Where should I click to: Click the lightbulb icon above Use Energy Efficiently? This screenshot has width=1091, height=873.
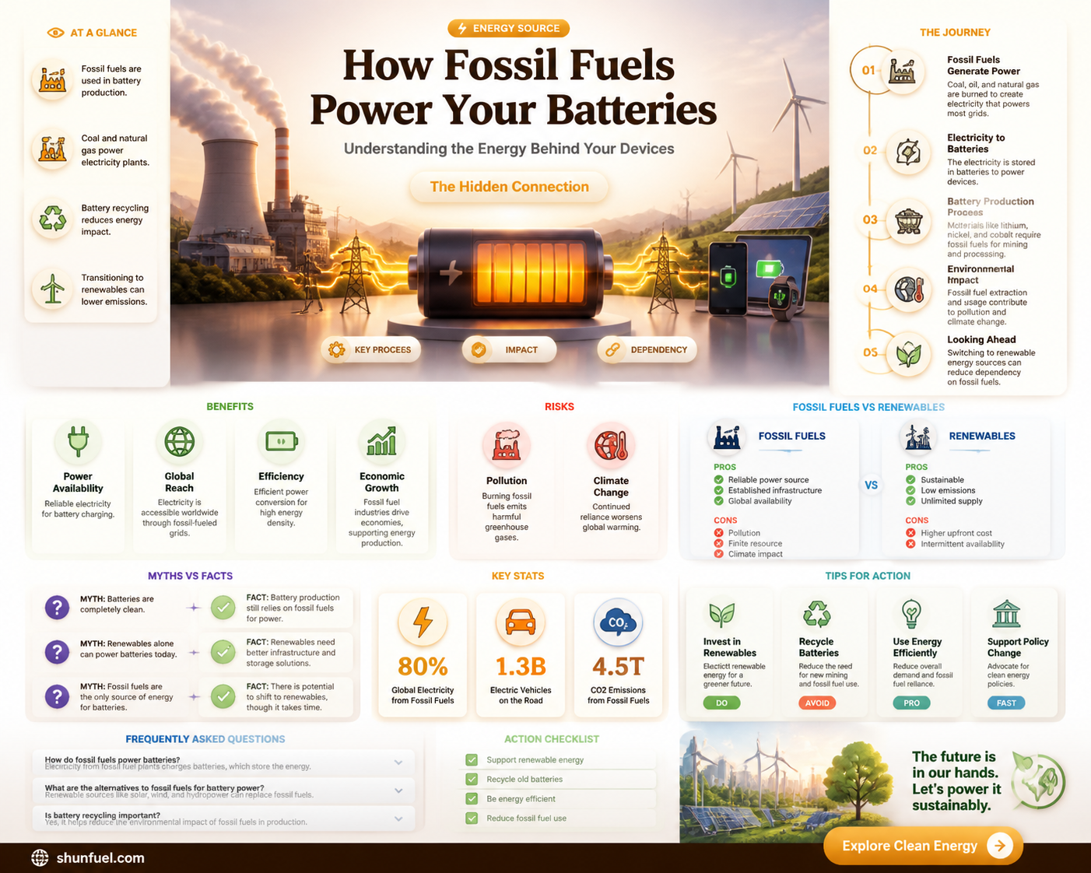911,614
